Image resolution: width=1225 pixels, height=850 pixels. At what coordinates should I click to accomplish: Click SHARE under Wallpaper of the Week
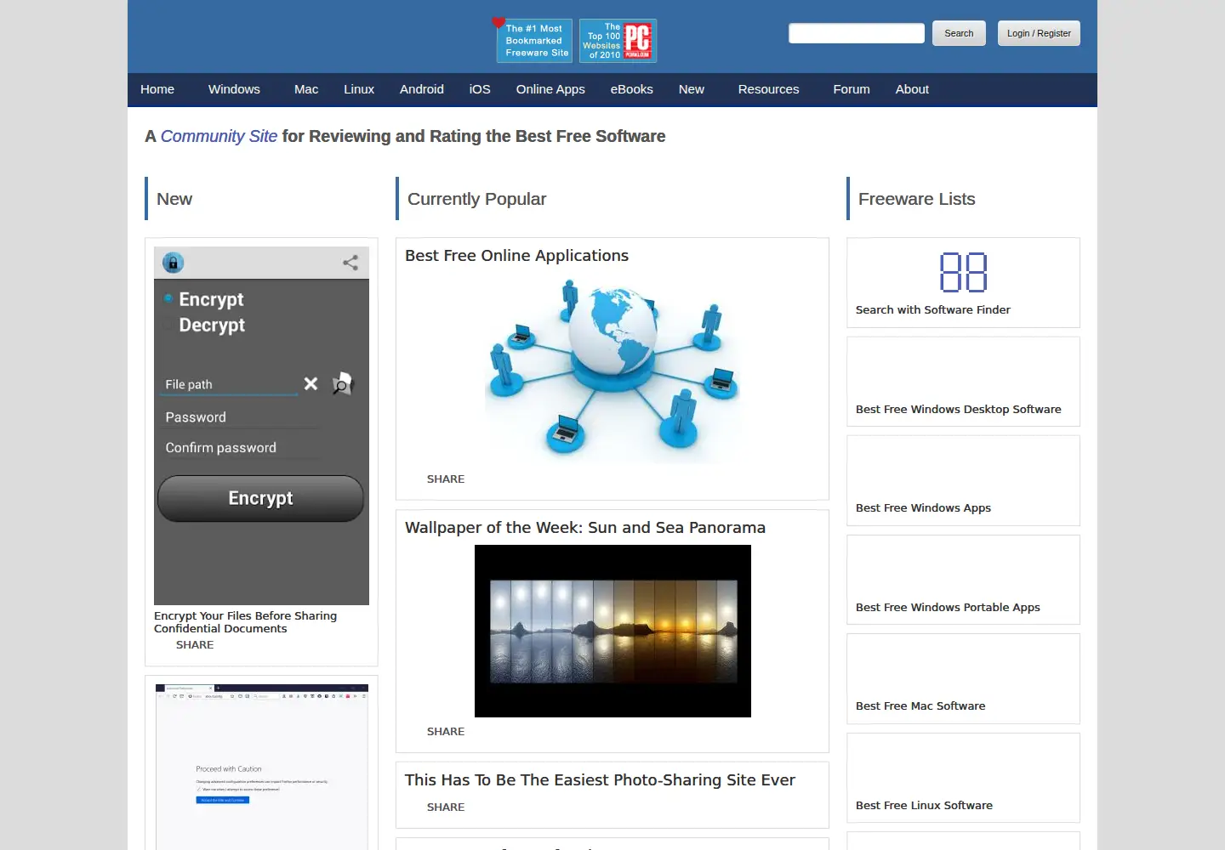coord(446,732)
